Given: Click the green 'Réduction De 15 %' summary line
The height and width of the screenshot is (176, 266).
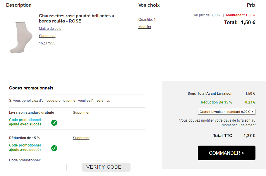Looking at the screenshot, I should coord(216,102).
